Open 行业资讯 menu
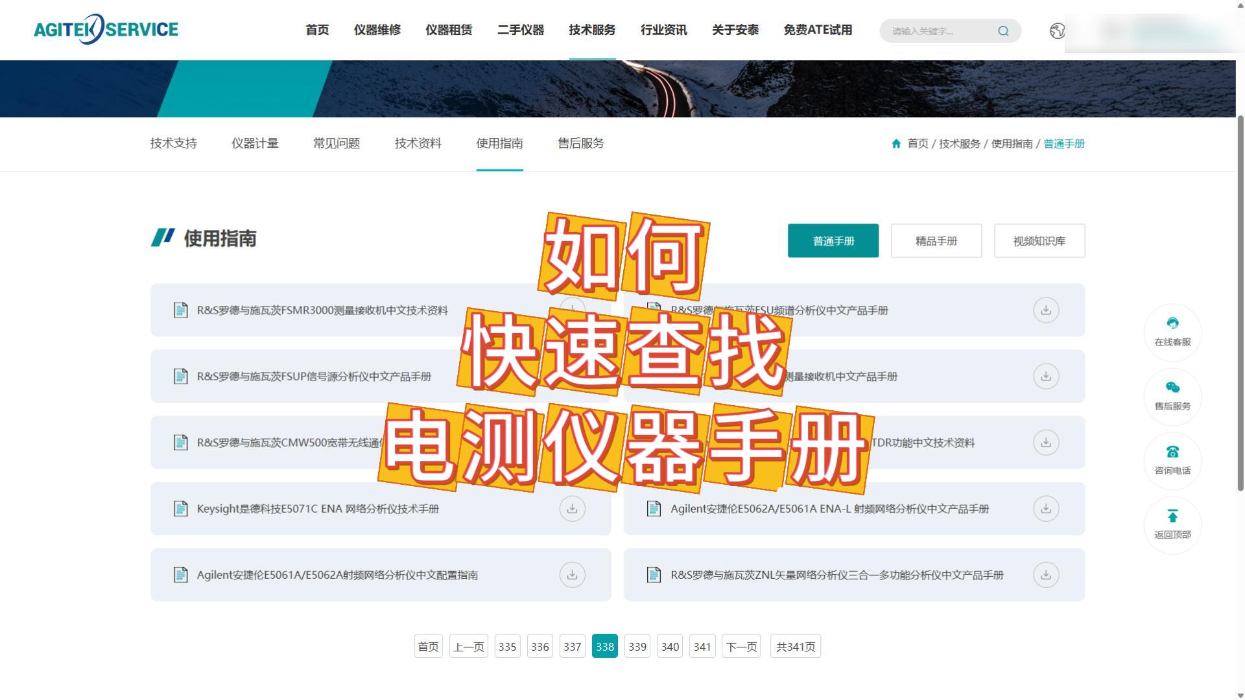Screen dimensions: 1245x700 663,30
